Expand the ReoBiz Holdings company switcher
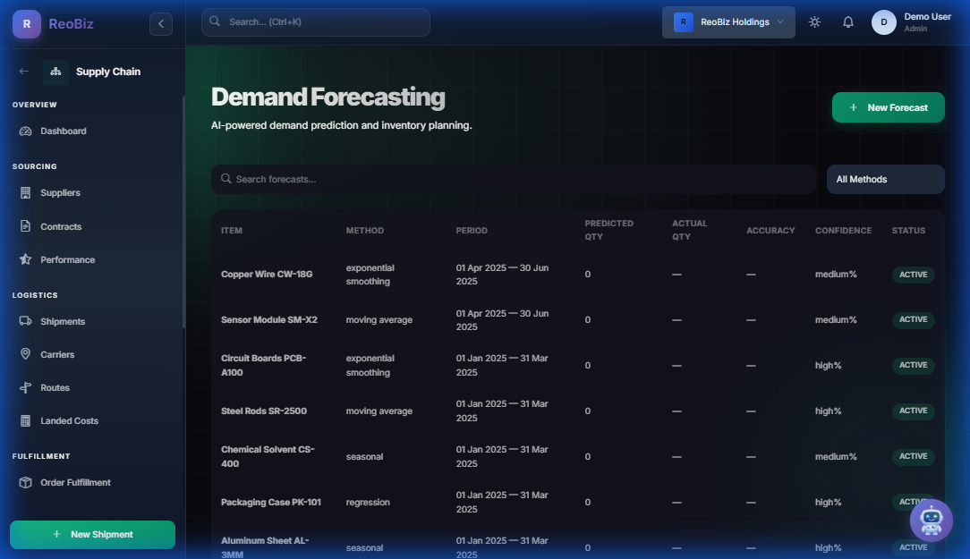The image size is (970, 559). coord(728,21)
